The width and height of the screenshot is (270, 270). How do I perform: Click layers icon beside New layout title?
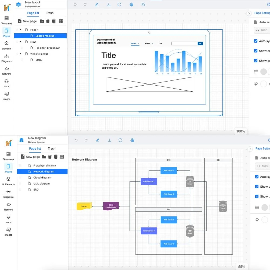tap(18, 5)
